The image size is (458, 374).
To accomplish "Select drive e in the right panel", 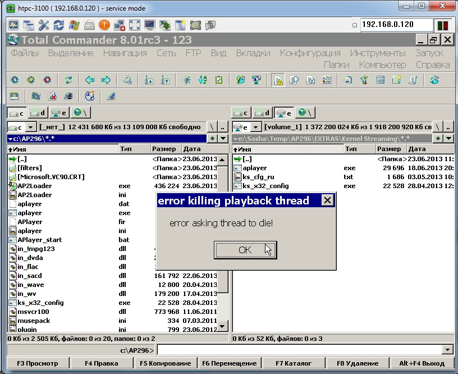I will pyautogui.click(x=283, y=113).
